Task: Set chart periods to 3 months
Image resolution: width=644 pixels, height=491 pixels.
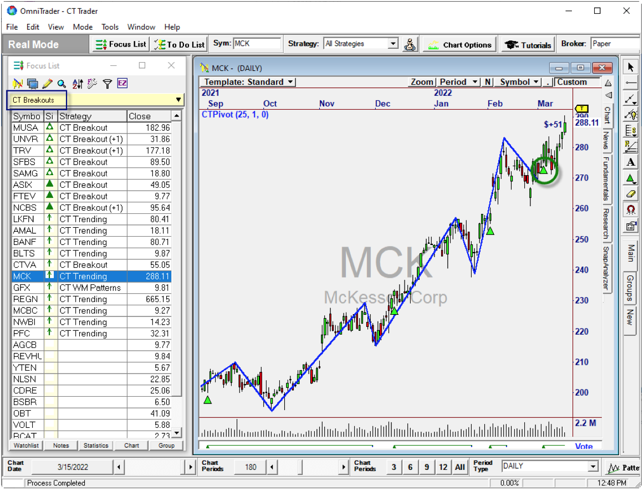Action: click(394, 467)
